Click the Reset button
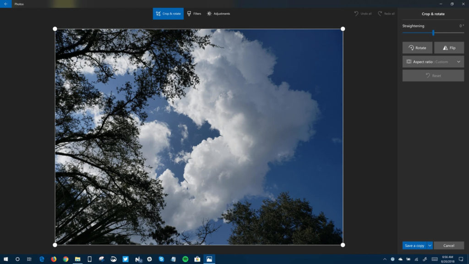The height and width of the screenshot is (264, 469). (x=433, y=75)
